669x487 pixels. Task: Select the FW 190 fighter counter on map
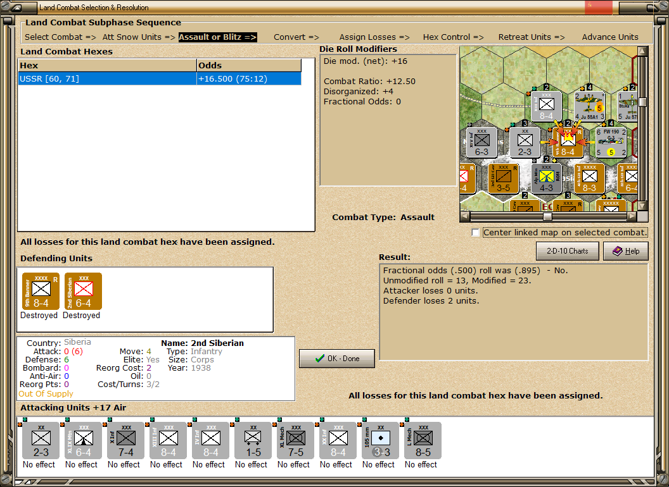[611, 142]
